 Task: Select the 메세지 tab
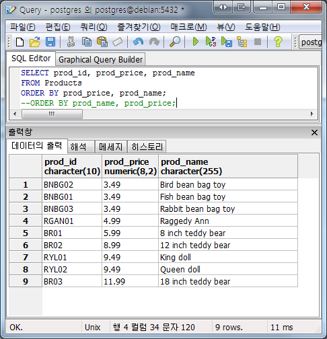[x=111, y=147]
